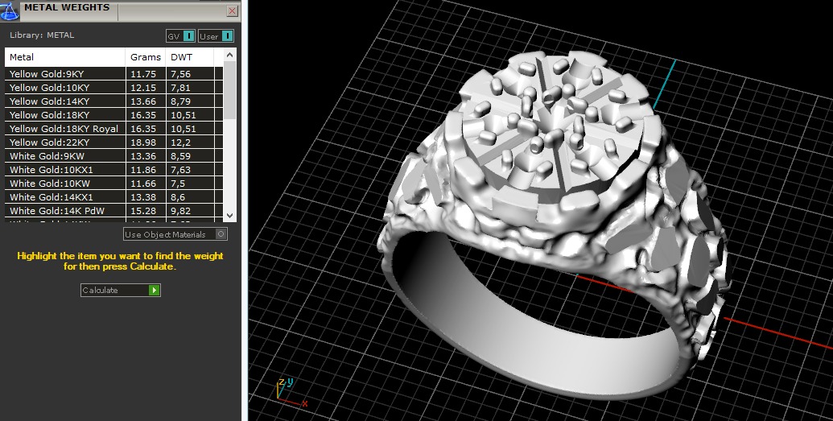Click the 15.28 grams value
This screenshot has width=833, height=421.
(x=143, y=211)
